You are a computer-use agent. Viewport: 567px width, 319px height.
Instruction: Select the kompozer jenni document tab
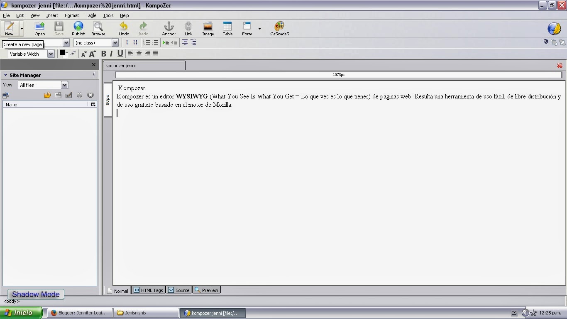click(x=144, y=66)
